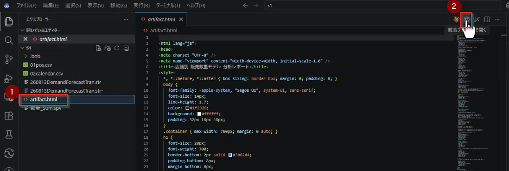Open the Run and Debug view
Image resolution: width=509 pixels, height=171 pixels.
[x=9, y=78]
